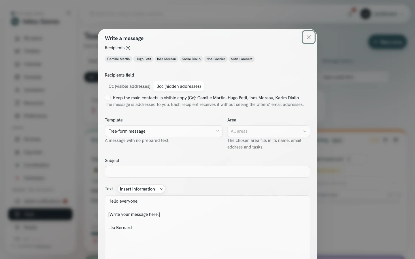Click the "Léa Bernard" signature line
The height and width of the screenshot is (259, 415).
pos(120,228)
